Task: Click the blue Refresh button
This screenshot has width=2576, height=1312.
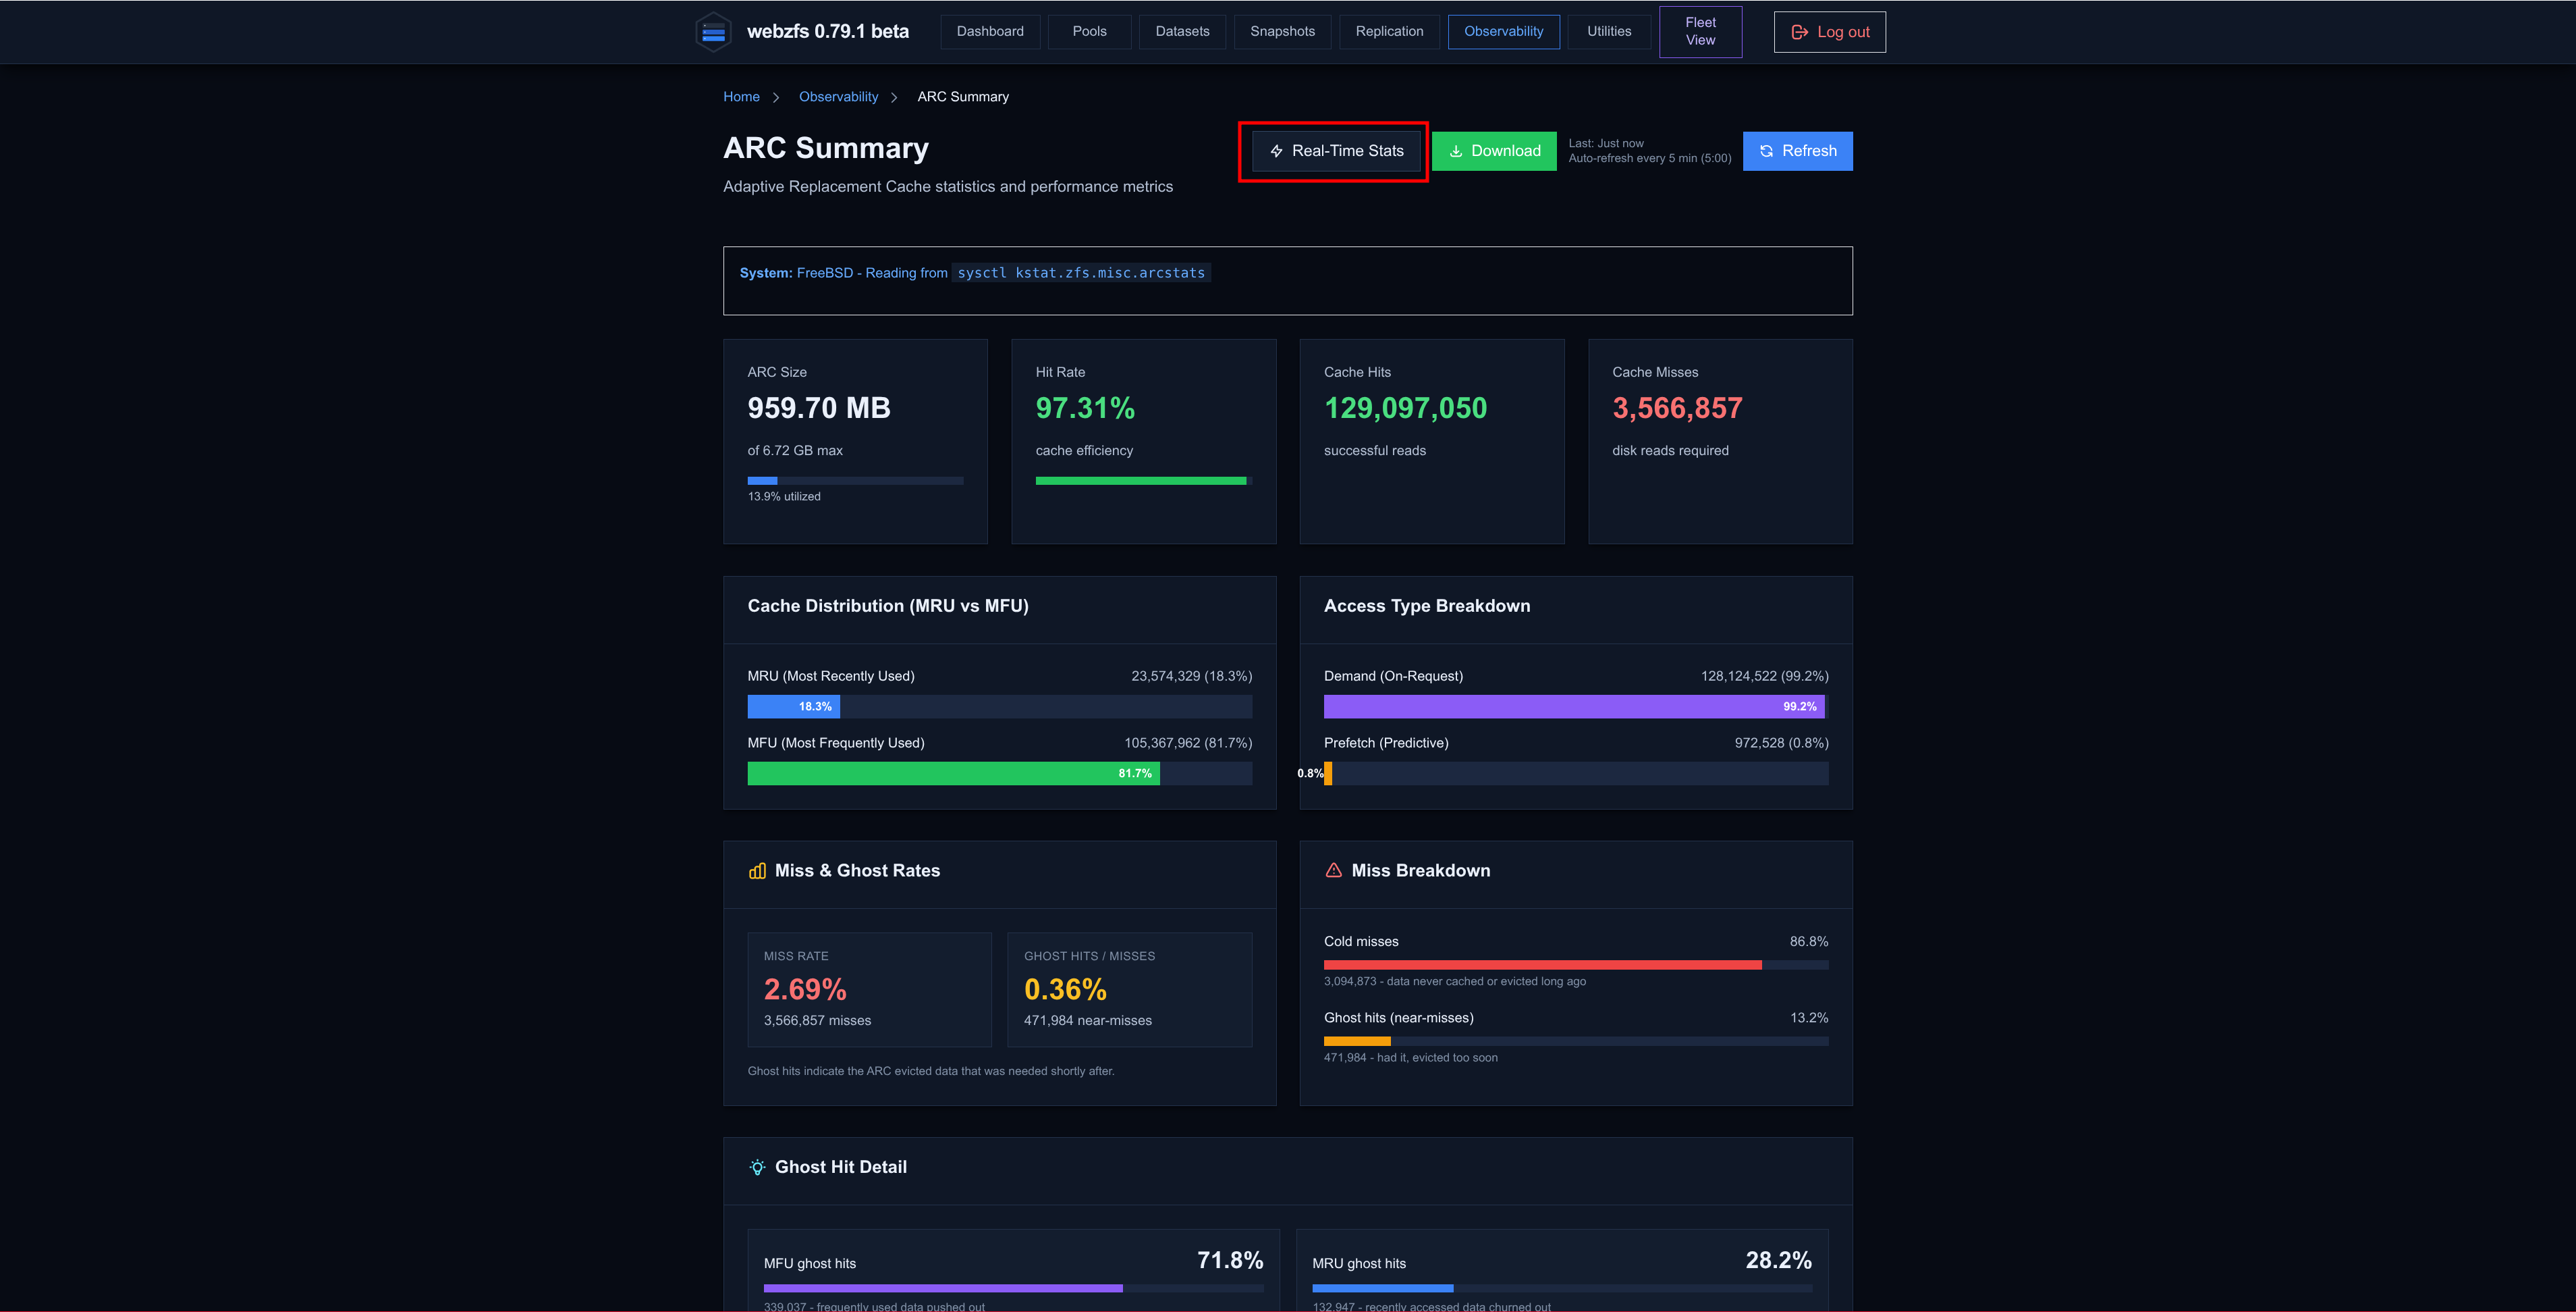Action: point(1797,151)
